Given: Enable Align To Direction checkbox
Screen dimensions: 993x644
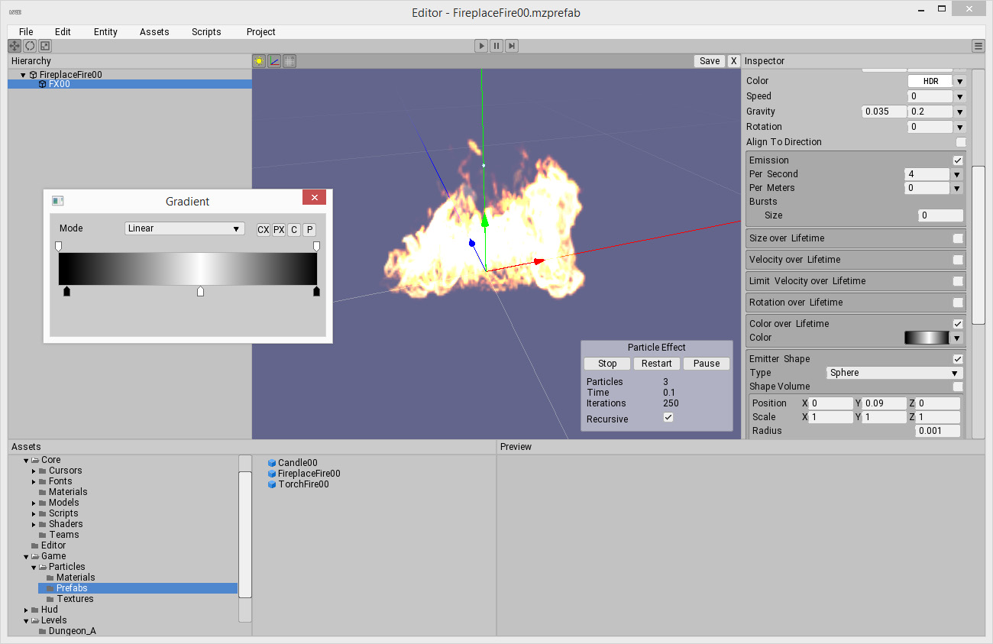Looking at the screenshot, I should click(961, 142).
